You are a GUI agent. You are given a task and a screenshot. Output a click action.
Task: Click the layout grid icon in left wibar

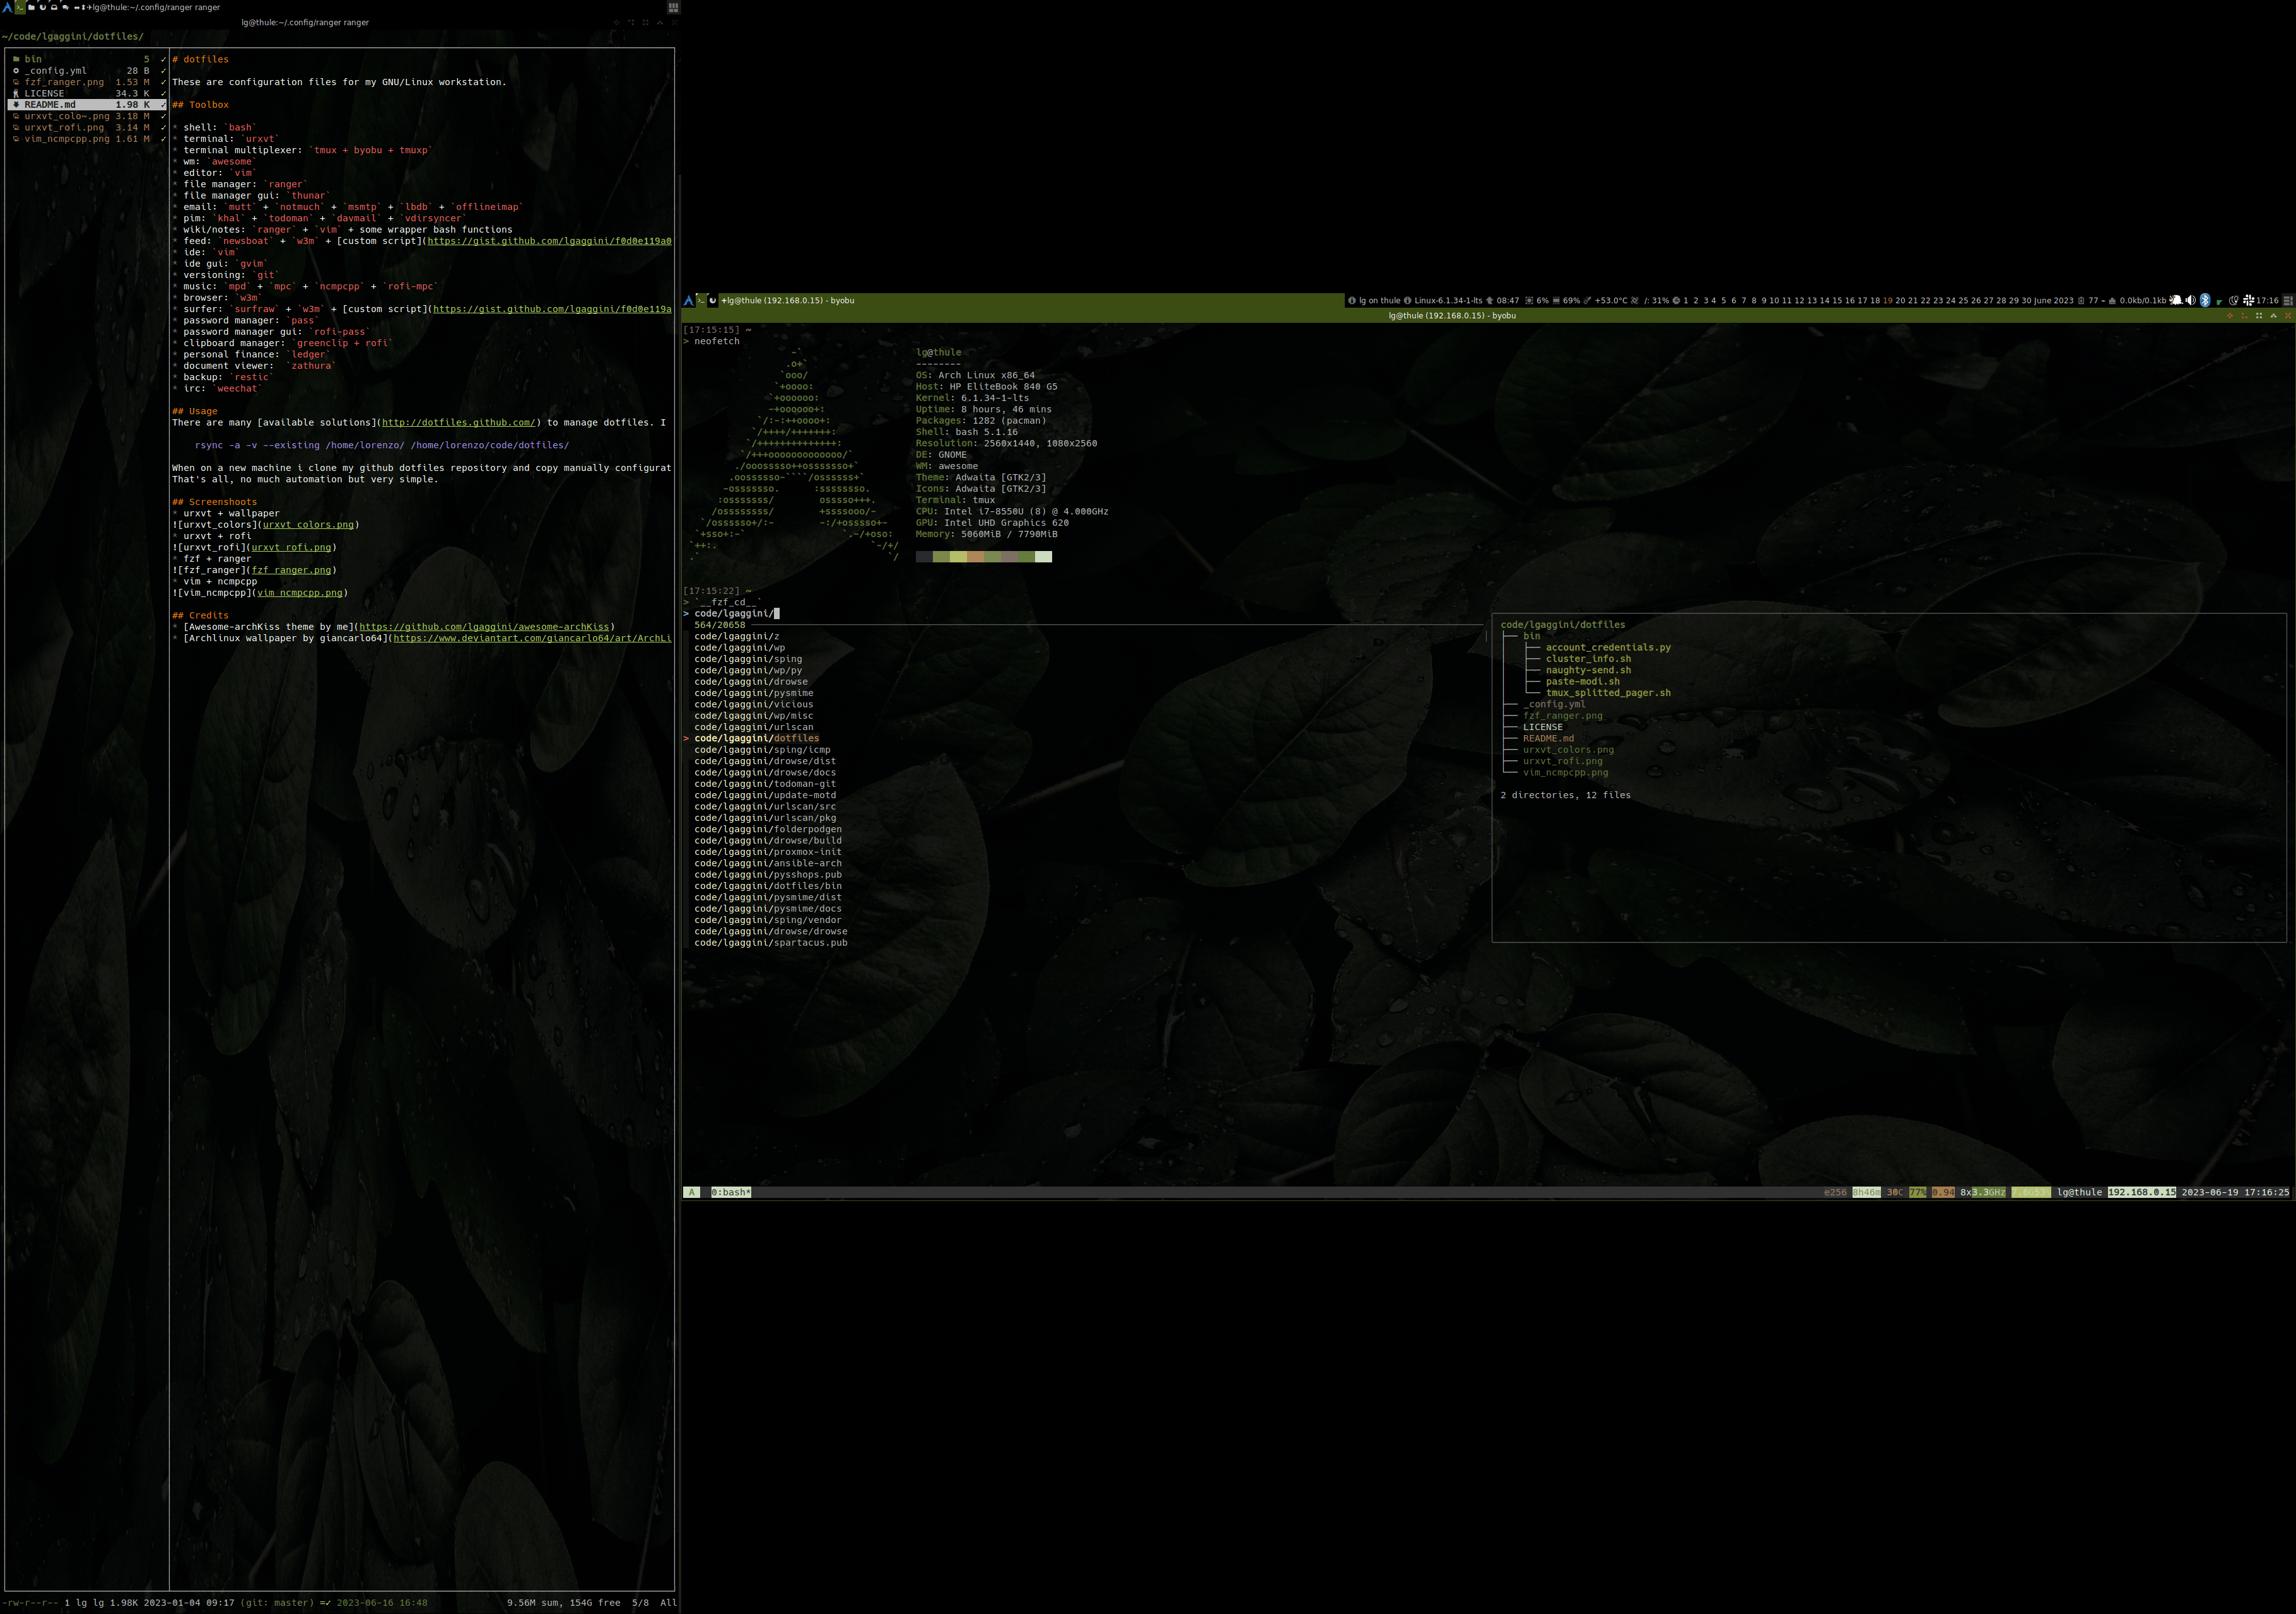pos(673,7)
